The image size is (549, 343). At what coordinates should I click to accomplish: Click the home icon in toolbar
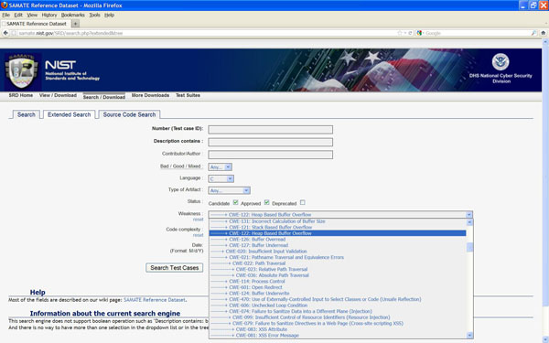(x=543, y=33)
